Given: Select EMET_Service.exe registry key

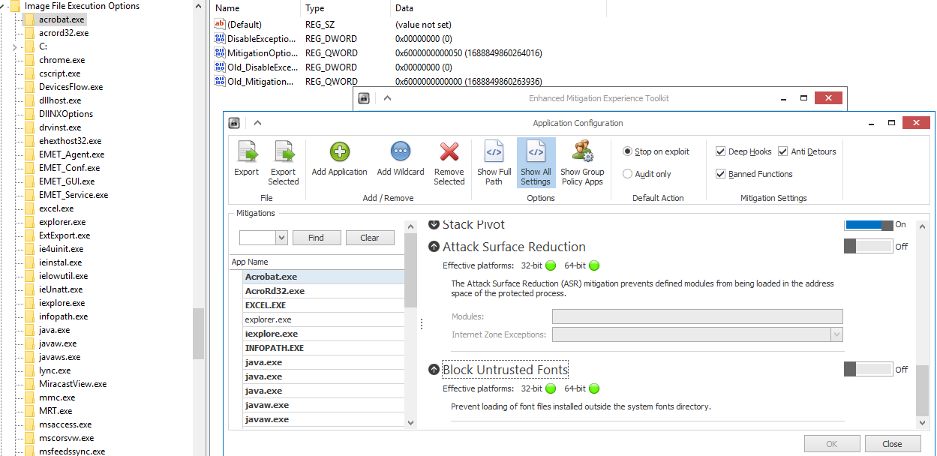Looking at the screenshot, I should pyautogui.click(x=74, y=195).
